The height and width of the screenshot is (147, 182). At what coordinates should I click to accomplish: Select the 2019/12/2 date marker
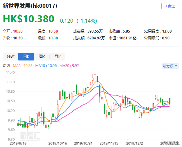[134, 143]
